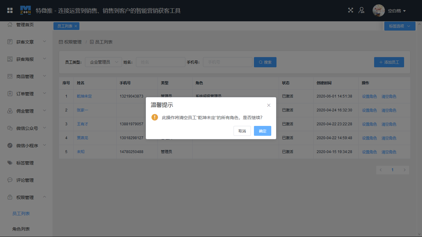Viewport: 422px width, 237px height.
Task: Expand the 商品管理 menu
Action: (26, 76)
